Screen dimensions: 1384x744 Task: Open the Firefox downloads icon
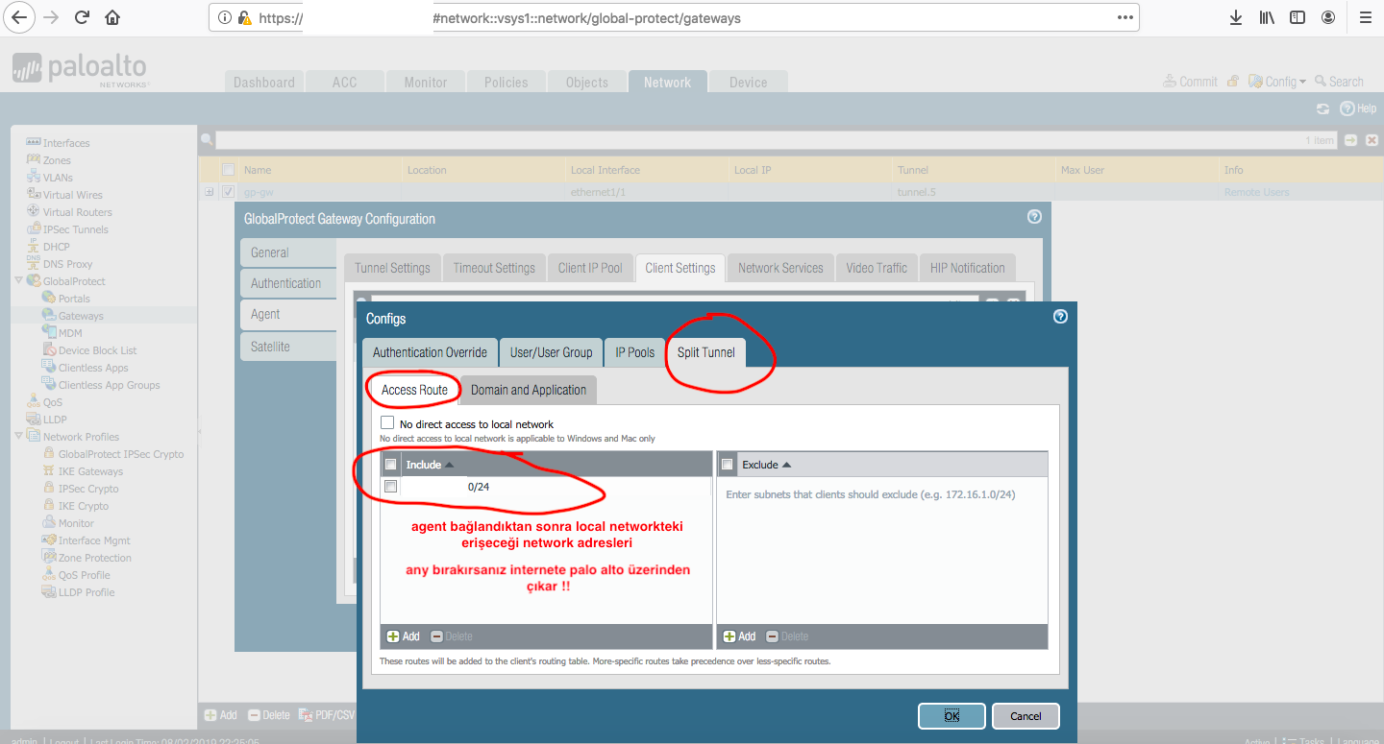1236,17
